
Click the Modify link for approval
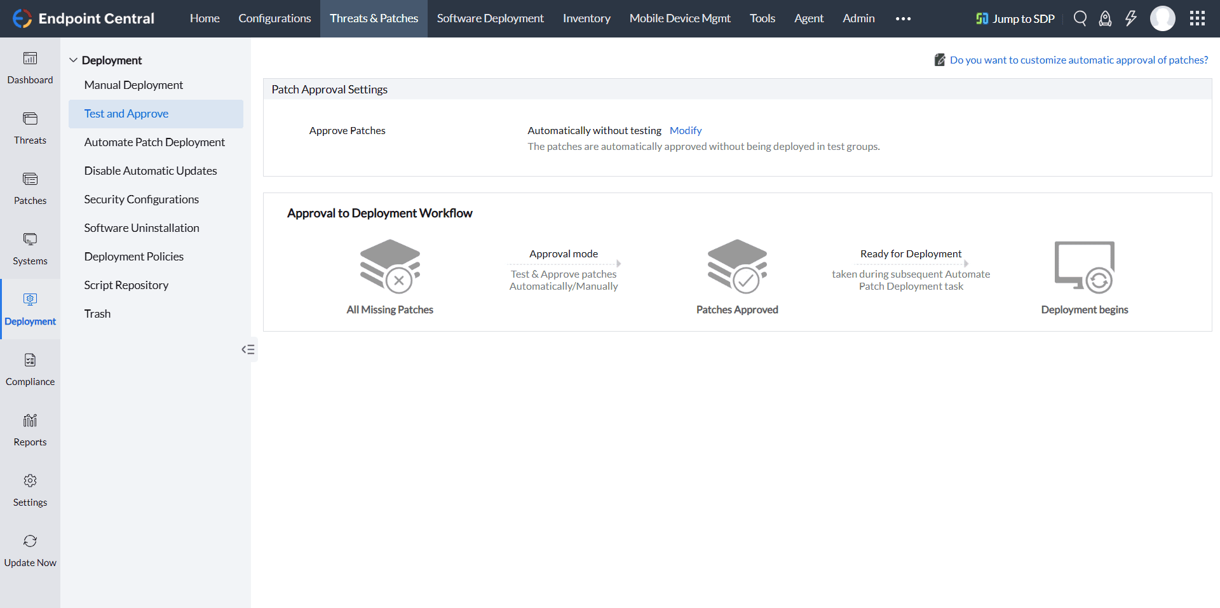coord(686,130)
